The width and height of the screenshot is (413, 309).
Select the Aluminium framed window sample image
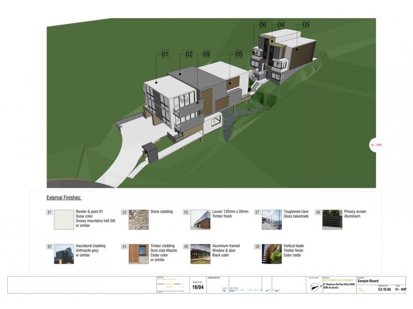click(200, 253)
